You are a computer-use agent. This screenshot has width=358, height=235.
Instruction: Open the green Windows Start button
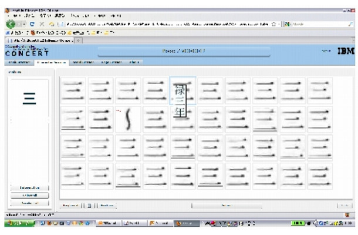[19, 223]
